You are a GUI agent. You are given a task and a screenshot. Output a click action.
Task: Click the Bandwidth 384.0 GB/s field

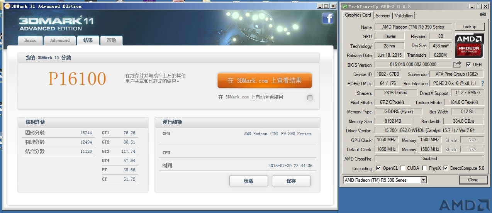pyautogui.click(x=463, y=121)
